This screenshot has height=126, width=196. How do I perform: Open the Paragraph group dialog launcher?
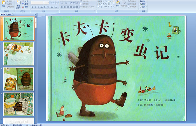pyautogui.click(x=95, y=11)
